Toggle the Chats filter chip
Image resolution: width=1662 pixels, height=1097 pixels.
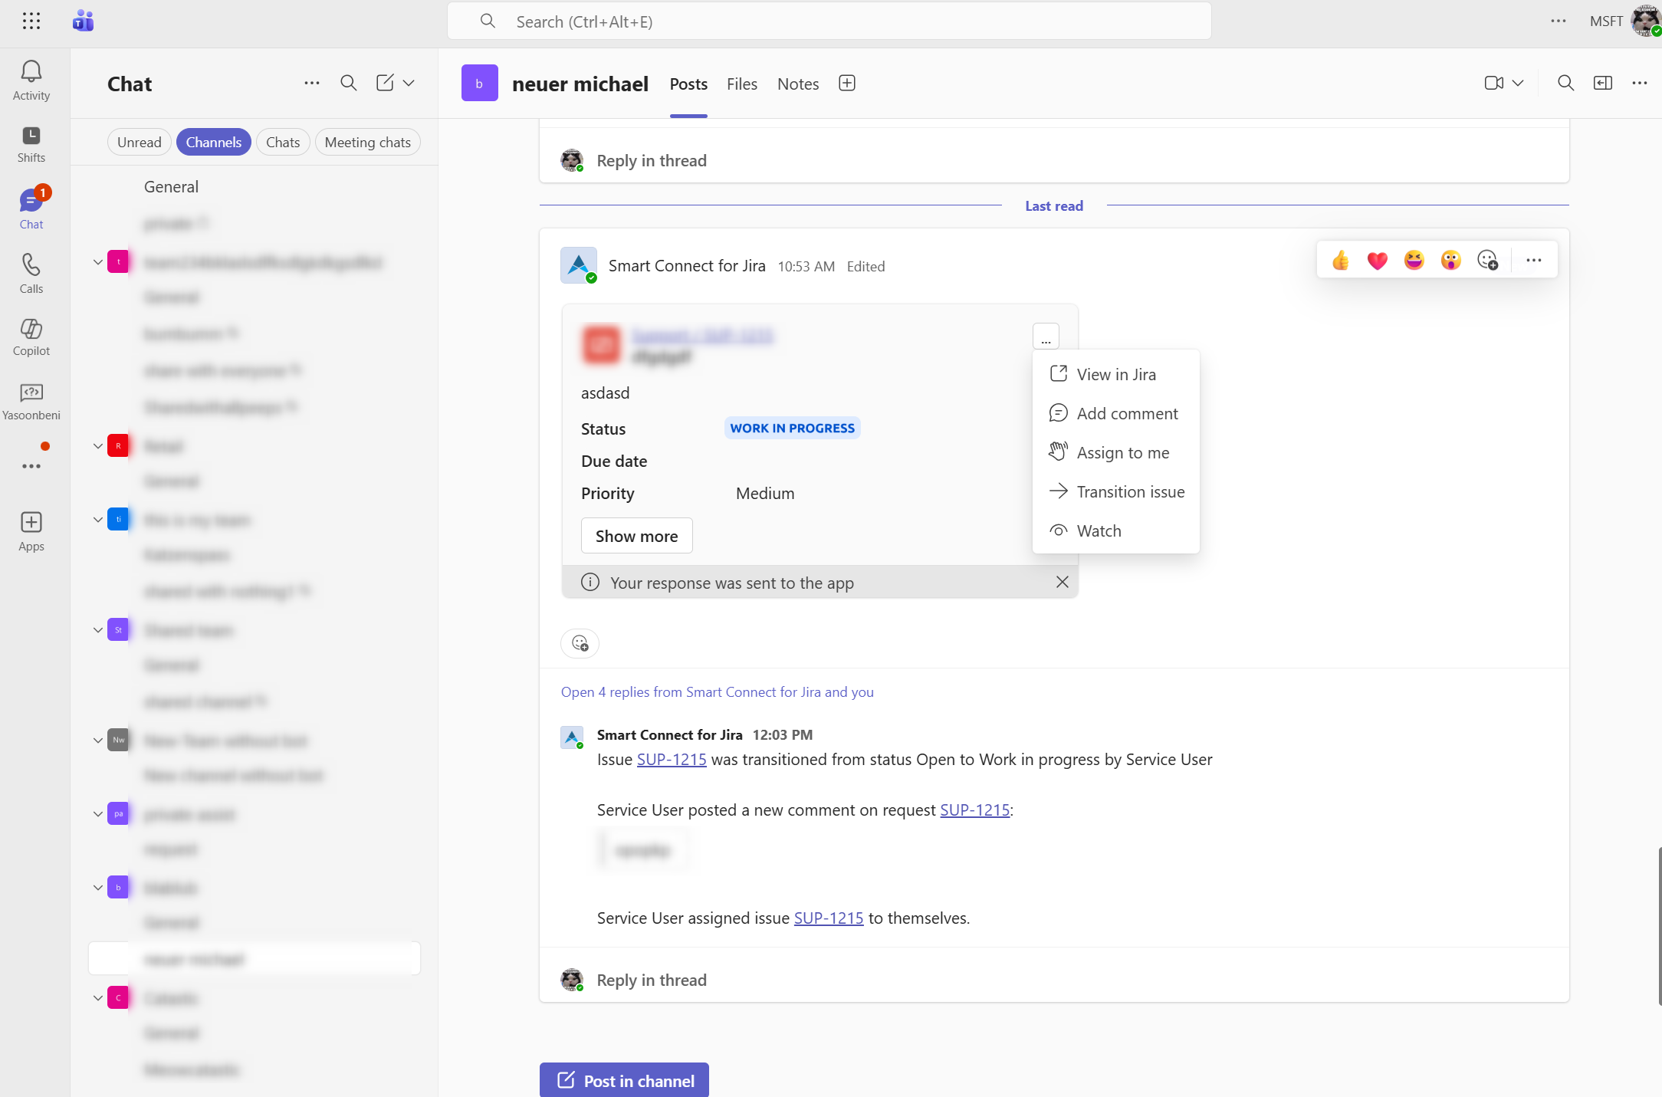pyautogui.click(x=282, y=142)
